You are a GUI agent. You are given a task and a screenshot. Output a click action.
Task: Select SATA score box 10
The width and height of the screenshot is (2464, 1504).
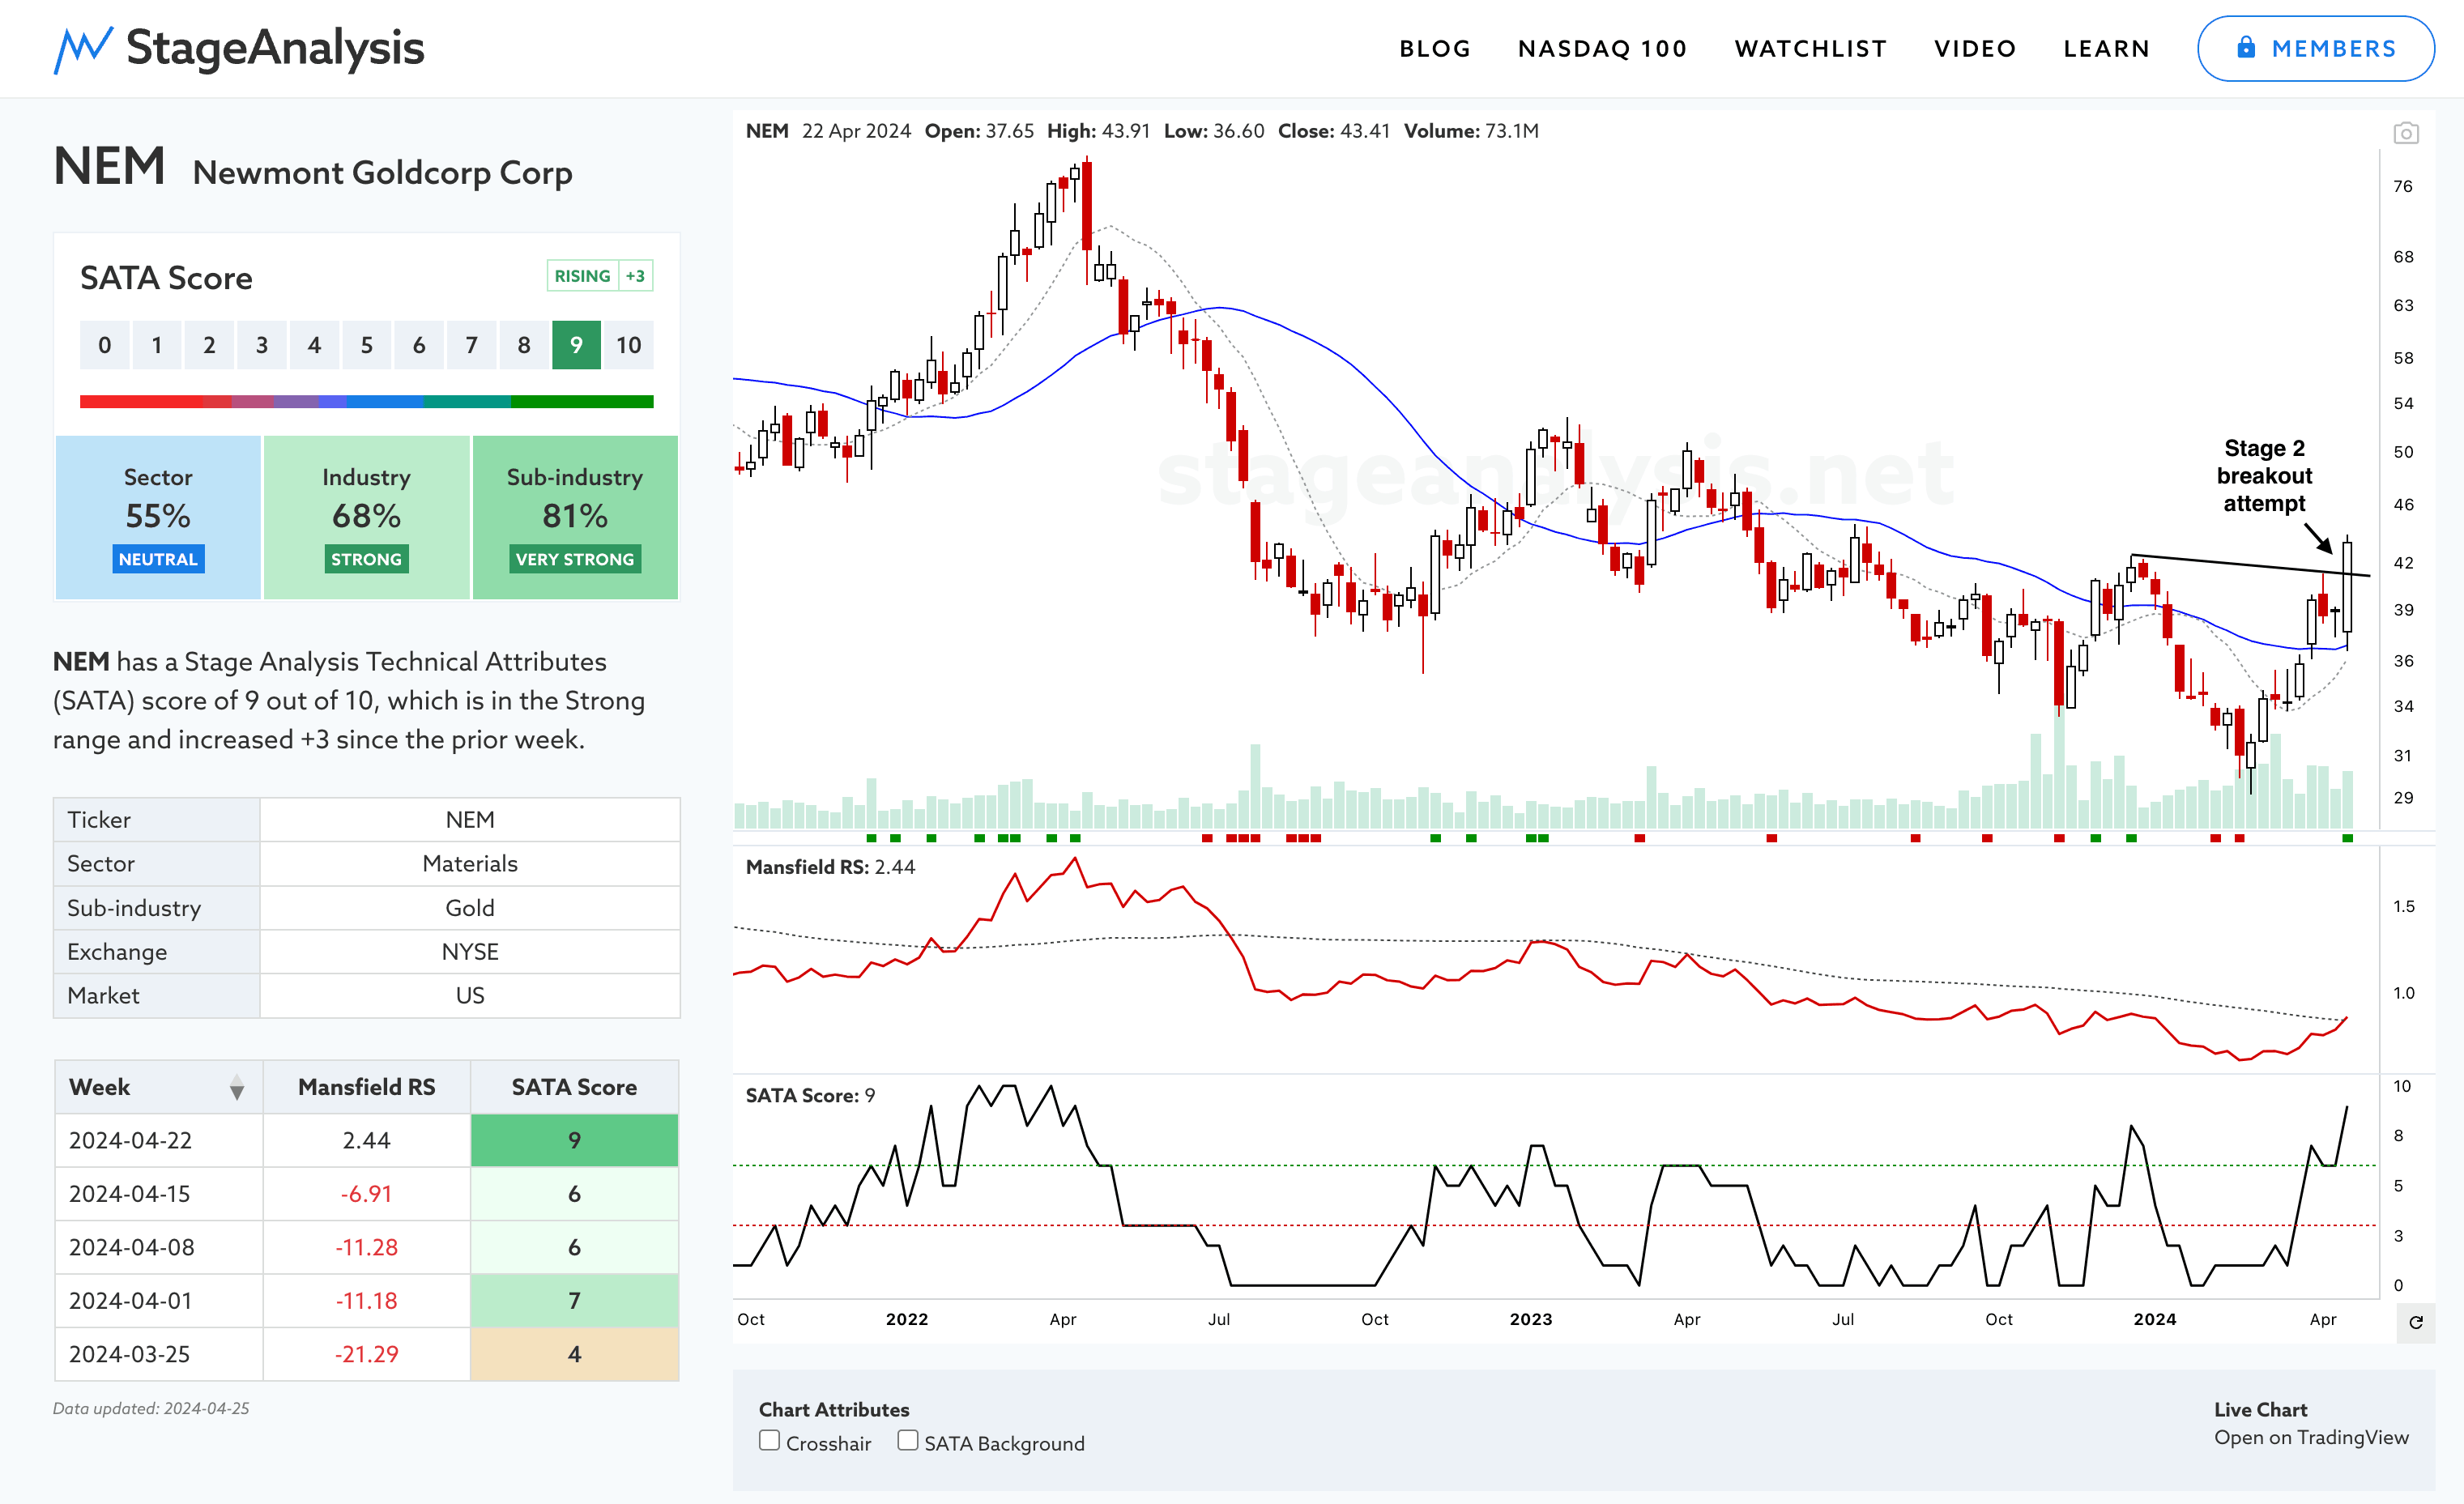point(628,346)
